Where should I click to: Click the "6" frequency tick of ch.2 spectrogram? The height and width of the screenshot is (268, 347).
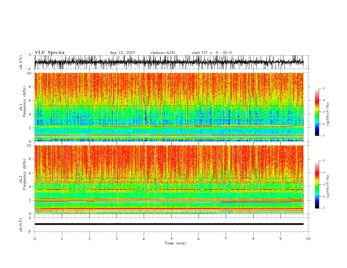coord(30,173)
